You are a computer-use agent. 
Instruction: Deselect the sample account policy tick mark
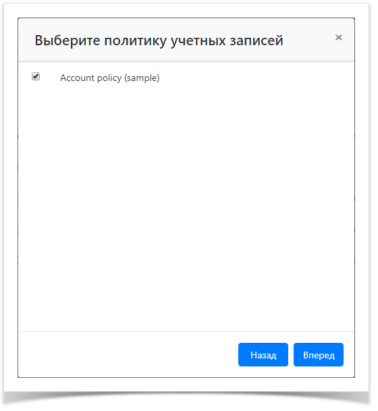[36, 76]
